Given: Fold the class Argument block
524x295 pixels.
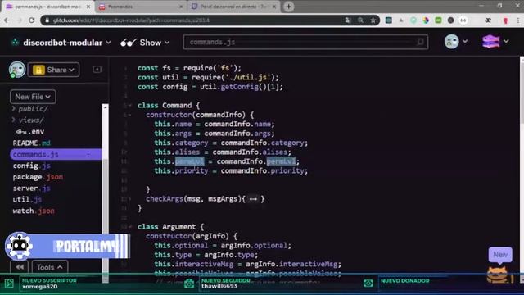Looking at the screenshot, I should [129, 227].
